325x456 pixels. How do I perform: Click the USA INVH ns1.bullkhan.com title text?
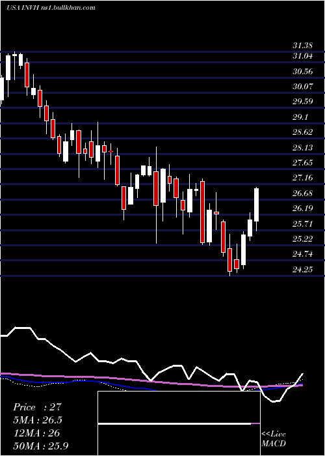[x=51, y=8]
